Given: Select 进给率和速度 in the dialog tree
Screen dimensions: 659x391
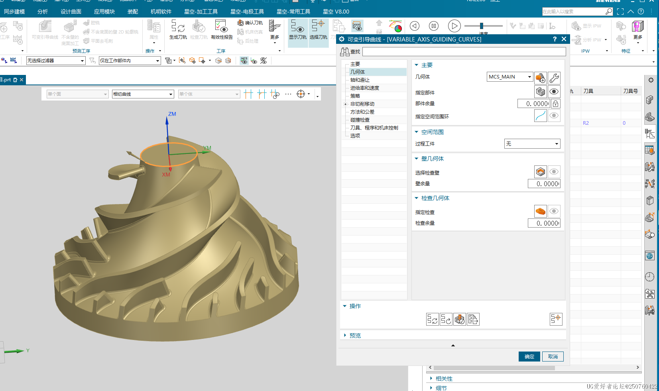Looking at the screenshot, I should (x=365, y=88).
